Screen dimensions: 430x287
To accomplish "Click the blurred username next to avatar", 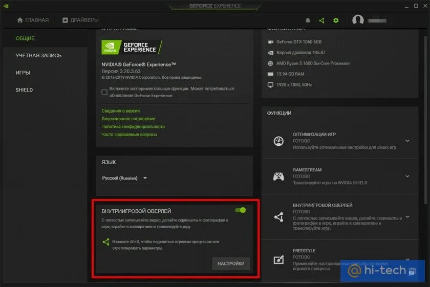I will coord(377,20).
